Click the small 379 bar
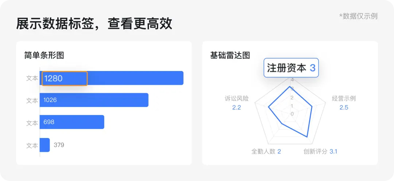 (45, 145)
